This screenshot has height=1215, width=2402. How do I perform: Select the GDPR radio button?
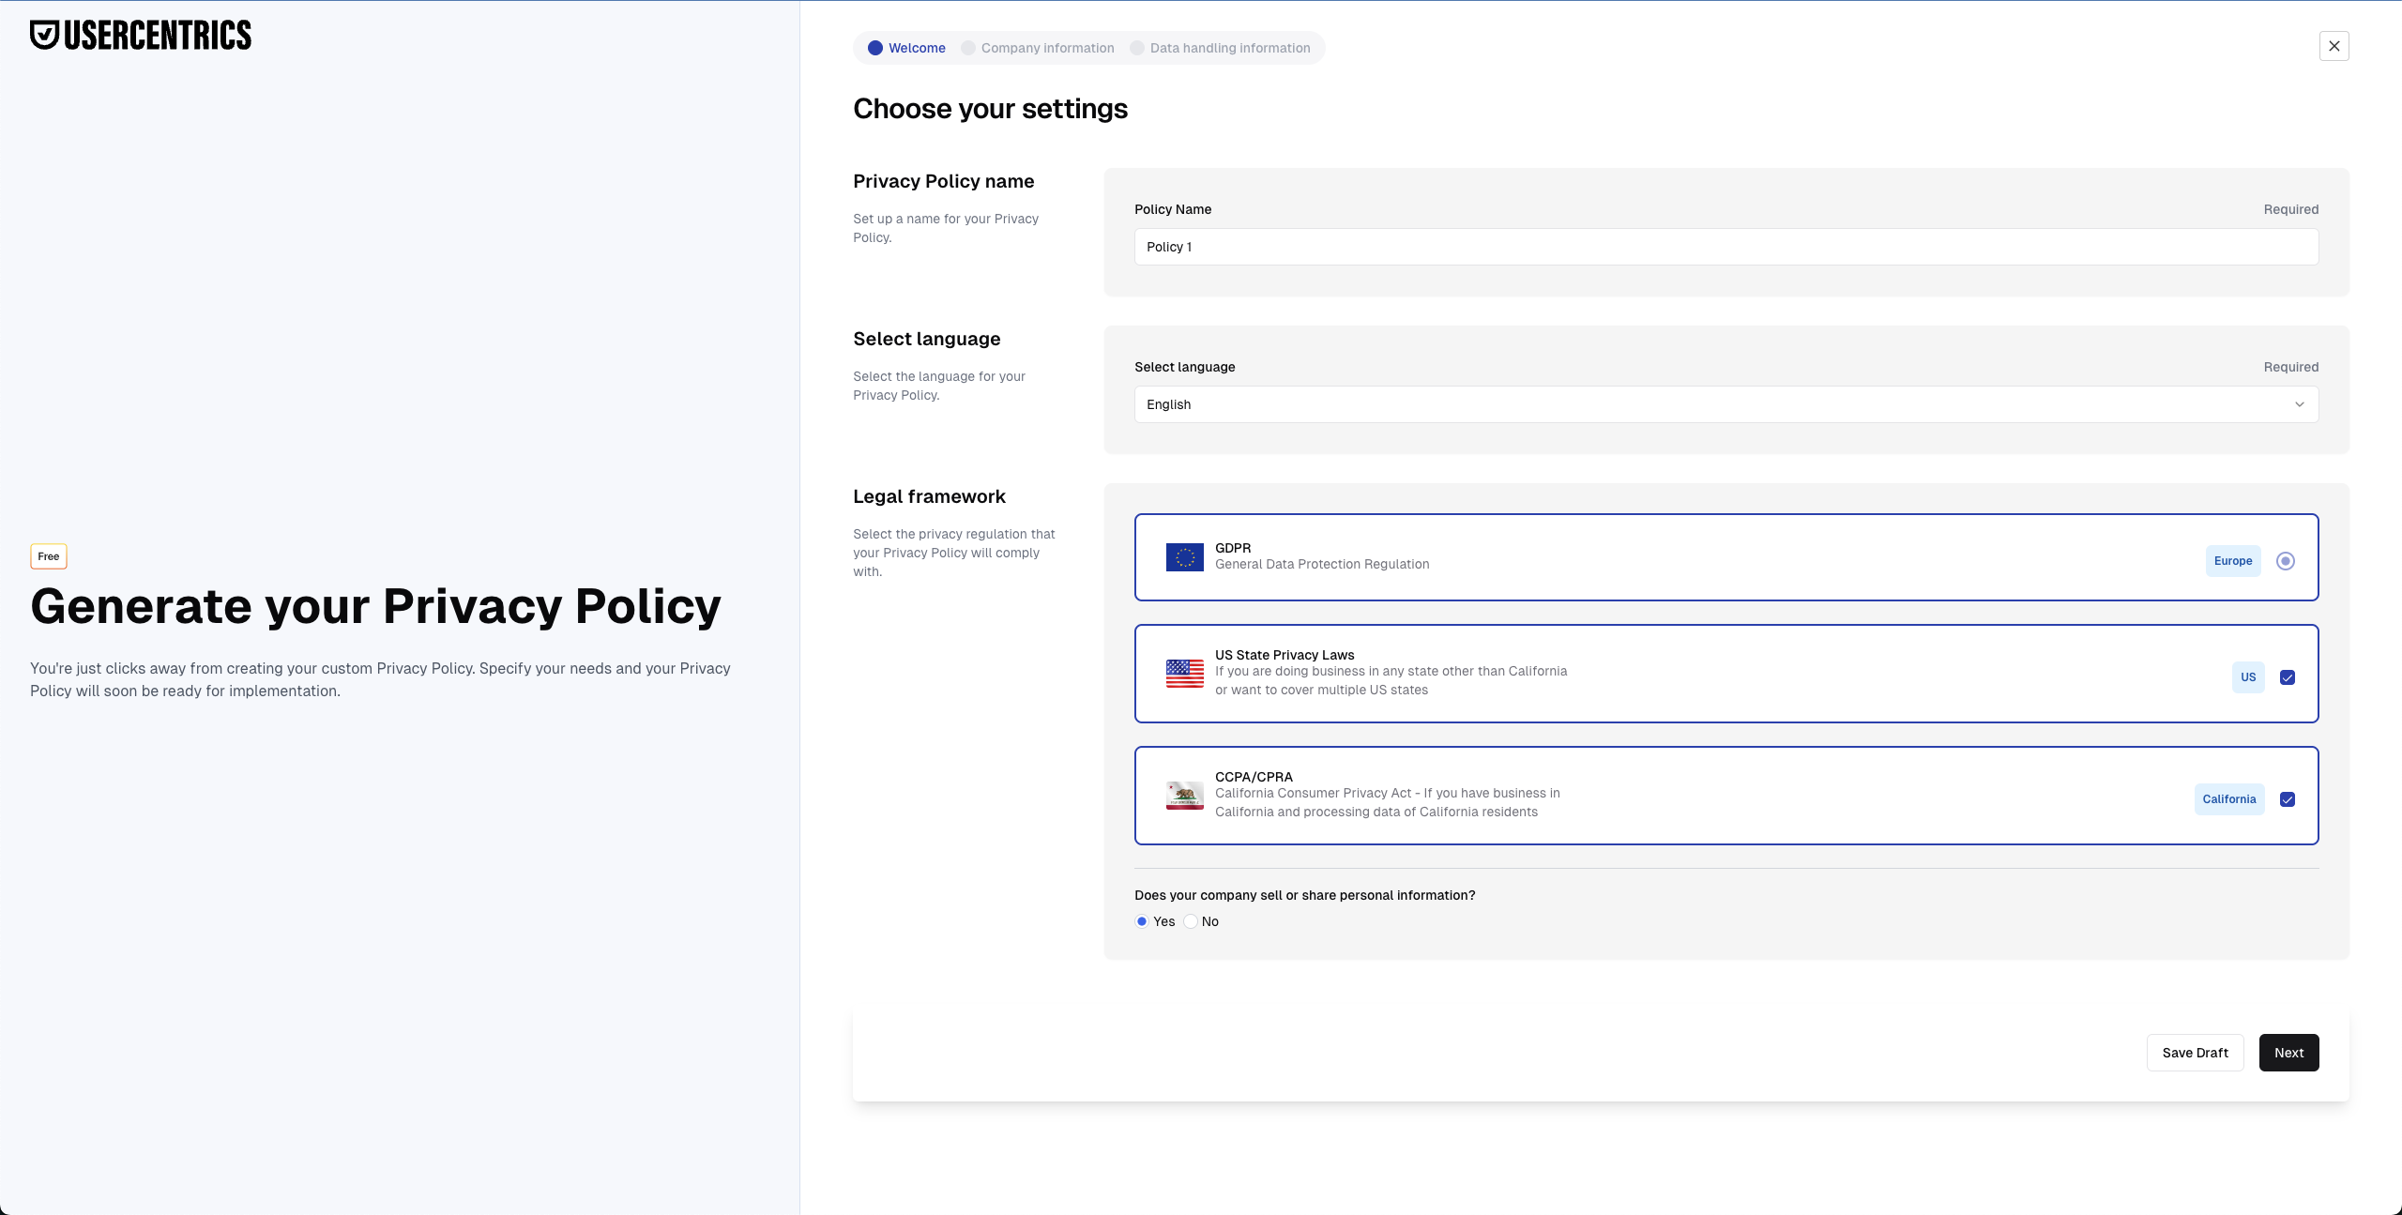tap(2286, 561)
